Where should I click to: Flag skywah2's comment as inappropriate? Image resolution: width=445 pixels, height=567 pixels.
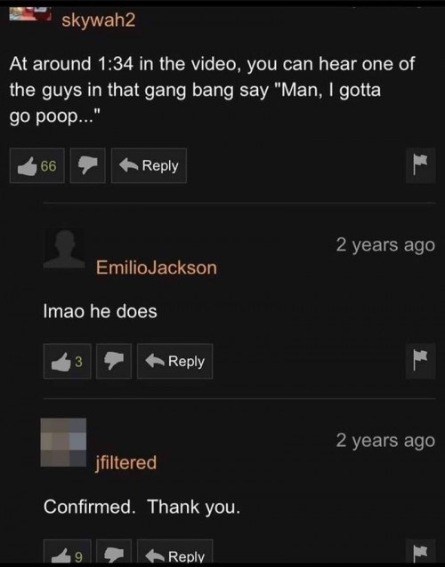420,165
